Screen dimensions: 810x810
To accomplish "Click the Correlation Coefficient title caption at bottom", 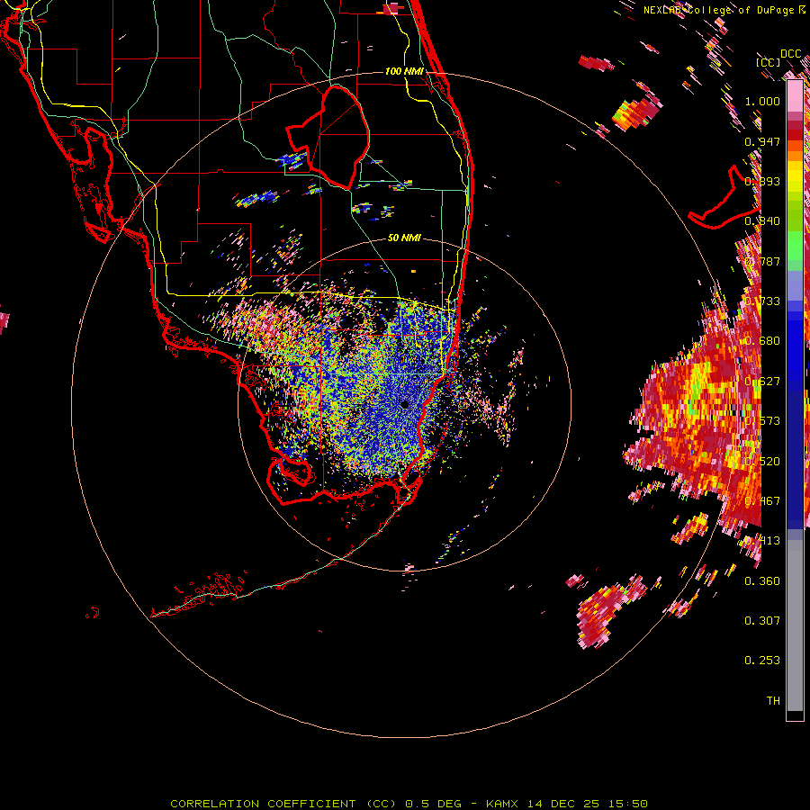I will tap(409, 804).
